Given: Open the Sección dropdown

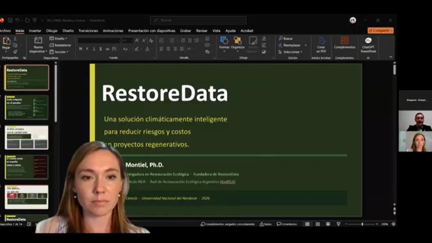Looking at the screenshot, I should pos(59,52).
